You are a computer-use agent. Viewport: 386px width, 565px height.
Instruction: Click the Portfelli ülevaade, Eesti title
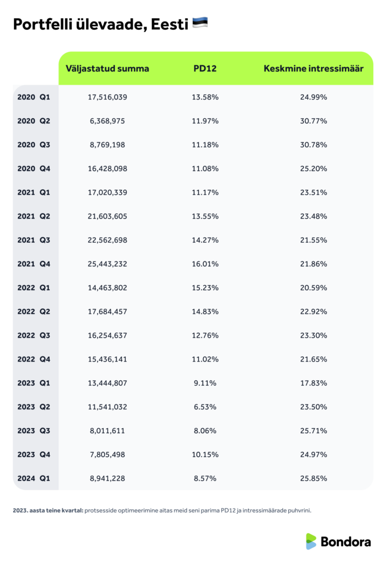(101, 24)
